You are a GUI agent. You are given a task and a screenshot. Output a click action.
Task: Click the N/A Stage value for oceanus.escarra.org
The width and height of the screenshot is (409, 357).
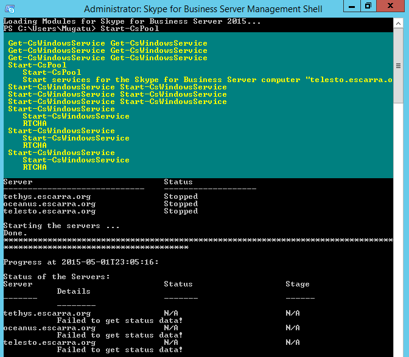pos(293,328)
